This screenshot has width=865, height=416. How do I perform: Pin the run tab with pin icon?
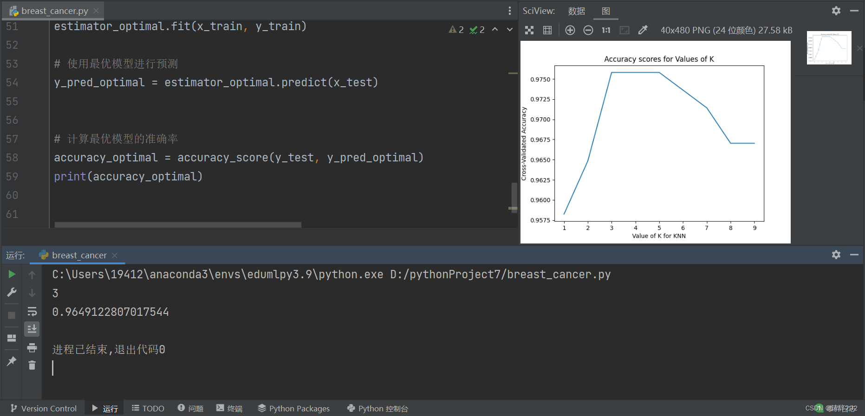(12, 361)
